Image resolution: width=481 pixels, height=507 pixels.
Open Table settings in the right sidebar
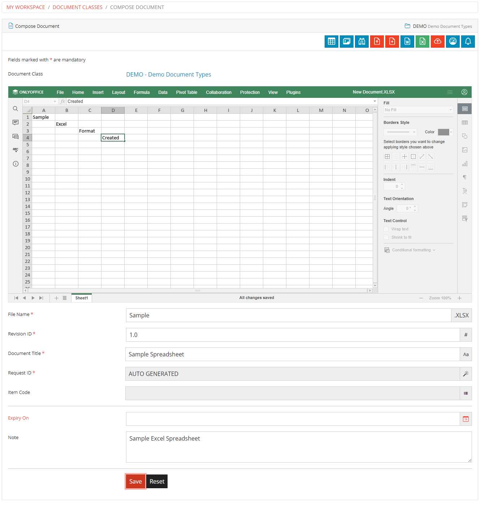coord(464,122)
